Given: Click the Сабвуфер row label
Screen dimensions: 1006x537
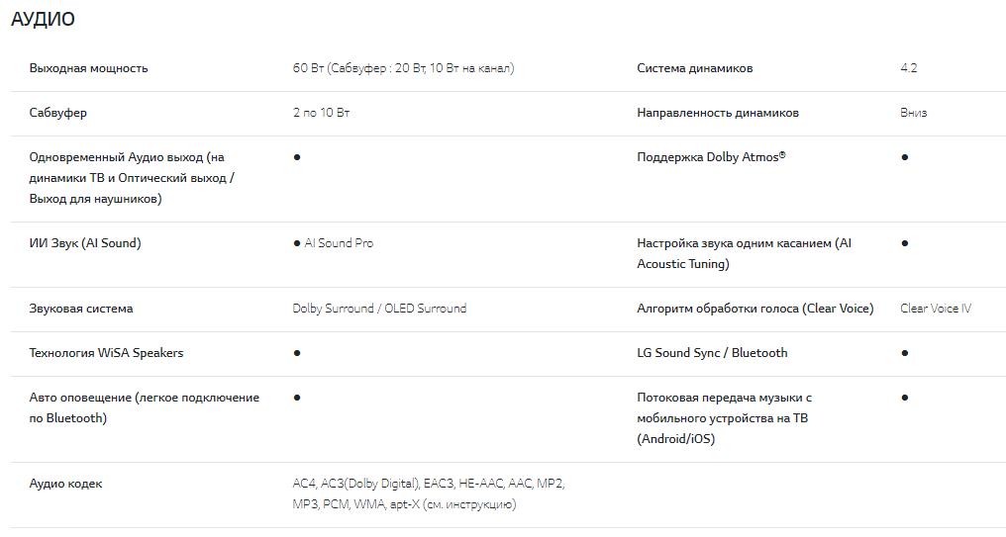Looking at the screenshot, I should (x=58, y=113).
